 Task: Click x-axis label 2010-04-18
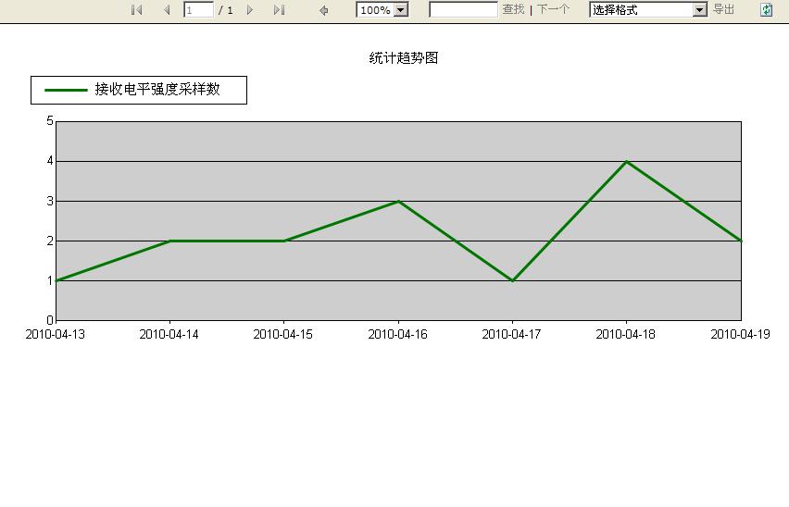[625, 334]
